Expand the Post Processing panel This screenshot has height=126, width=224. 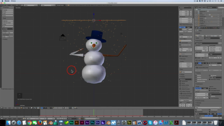[200, 101]
